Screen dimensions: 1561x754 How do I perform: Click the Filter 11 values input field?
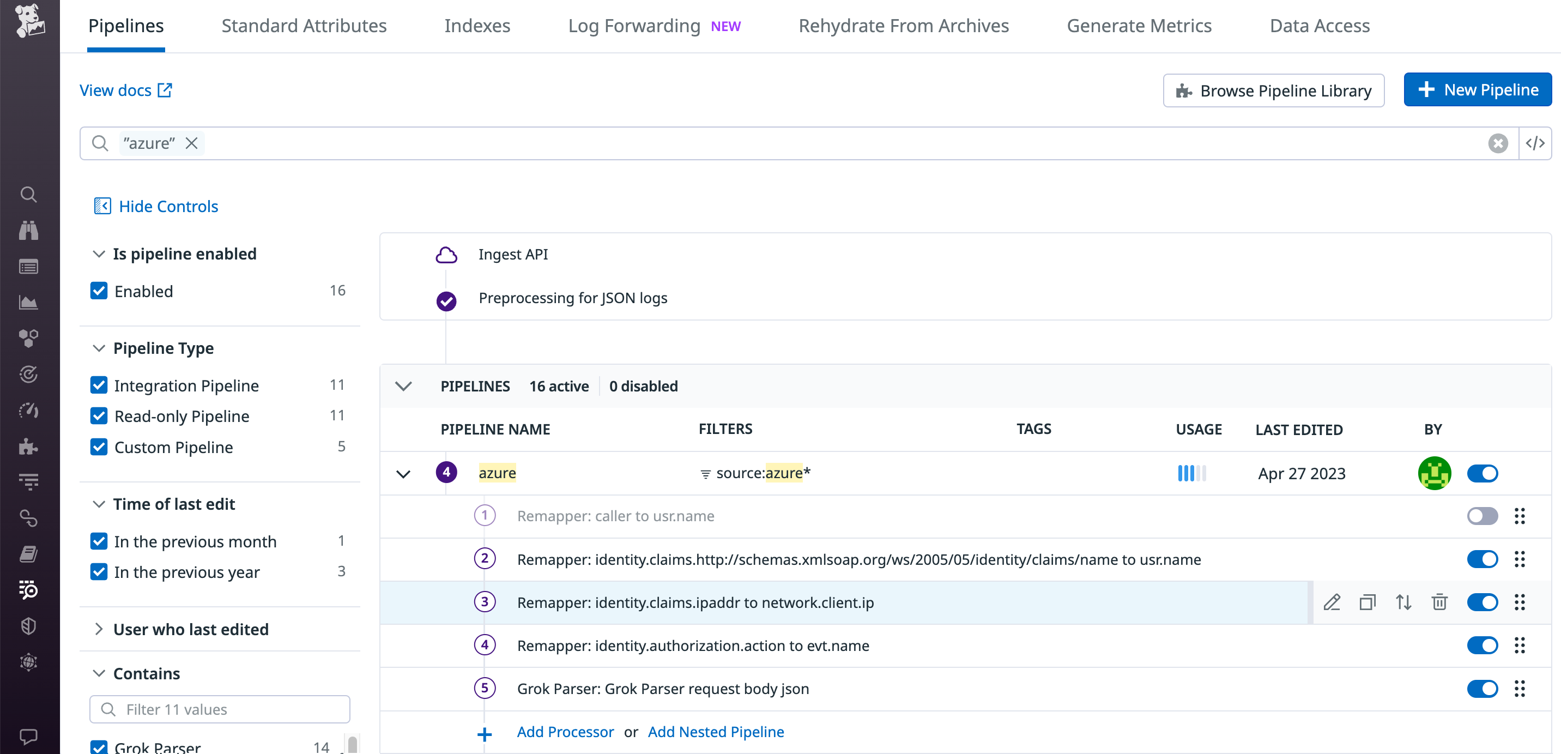tap(219, 709)
